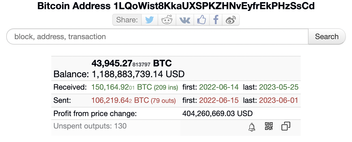Open last sent date 2023-06-01
The height and width of the screenshot is (142, 352).
click(279, 101)
